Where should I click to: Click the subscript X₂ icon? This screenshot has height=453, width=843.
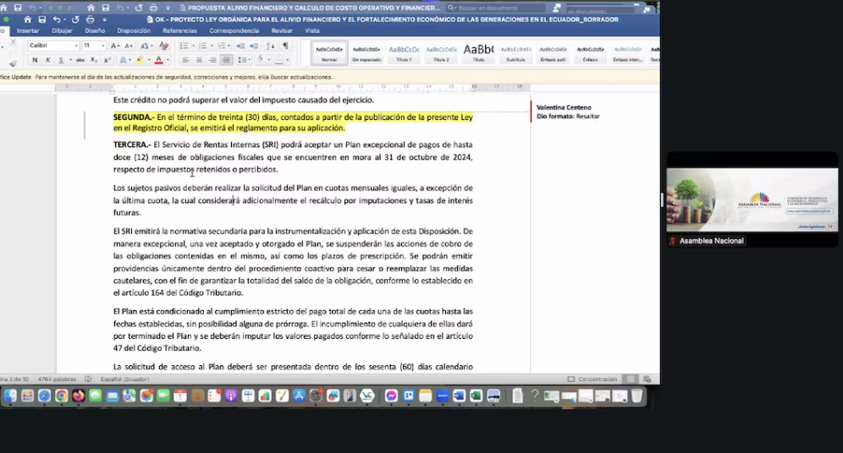[x=94, y=60]
